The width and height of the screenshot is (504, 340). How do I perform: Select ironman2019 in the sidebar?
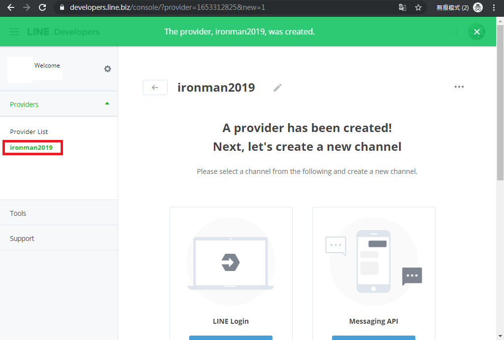pyautogui.click(x=31, y=147)
